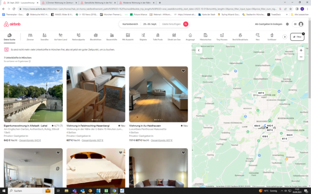Select the Mit Aussicht category icon
Viewport: 311px width, 194px height.
pyautogui.click(x=128, y=35)
